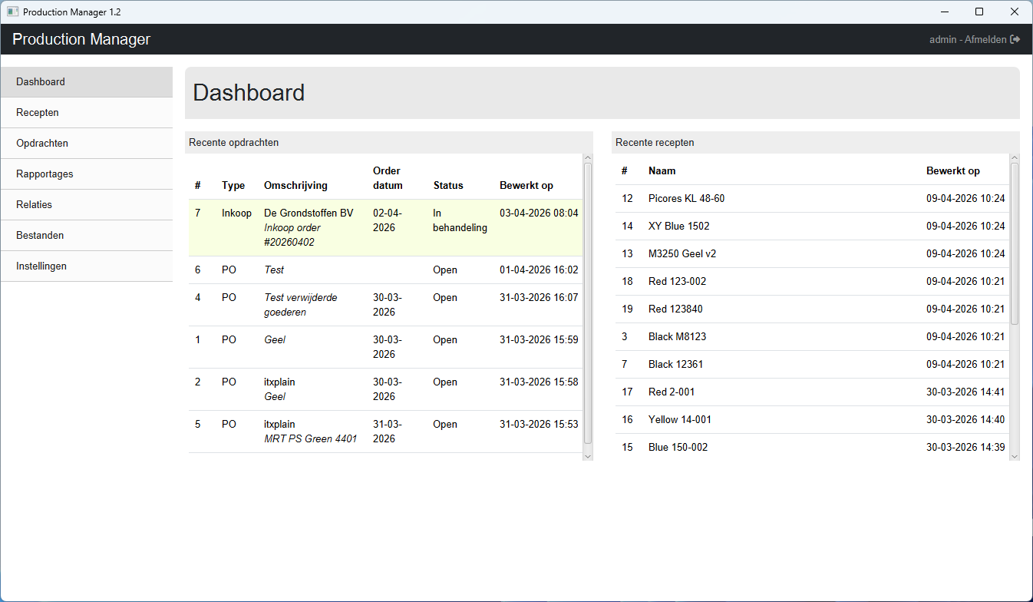Select Relaties in the left navigation

34,205
